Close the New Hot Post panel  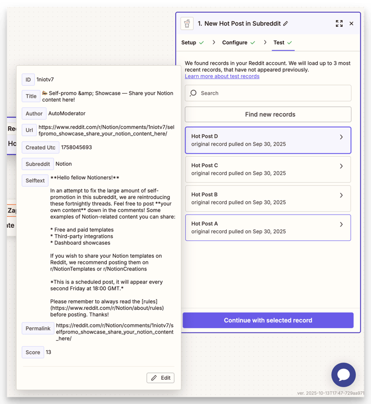(352, 24)
